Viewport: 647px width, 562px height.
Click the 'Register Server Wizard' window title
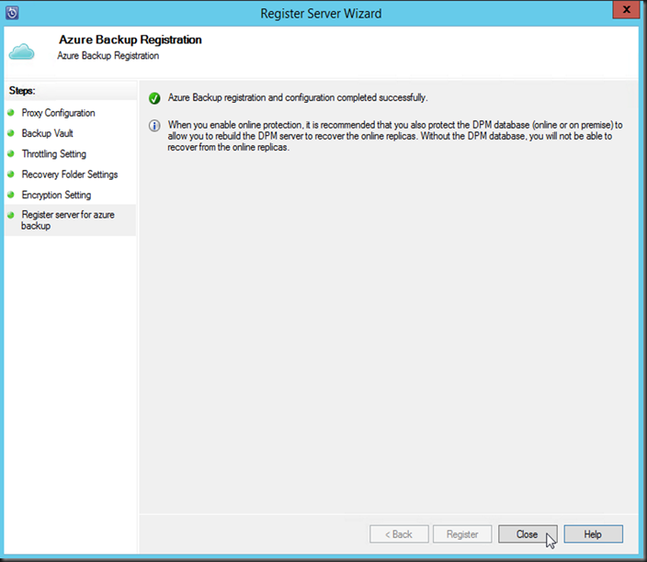coord(321,14)
